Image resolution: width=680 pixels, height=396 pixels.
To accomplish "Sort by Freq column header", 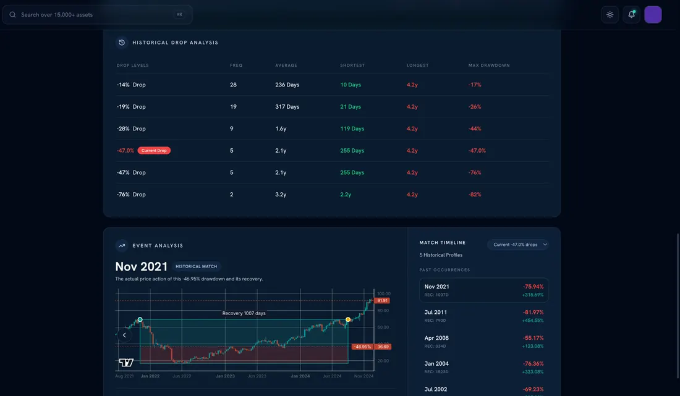I will 236,65.
